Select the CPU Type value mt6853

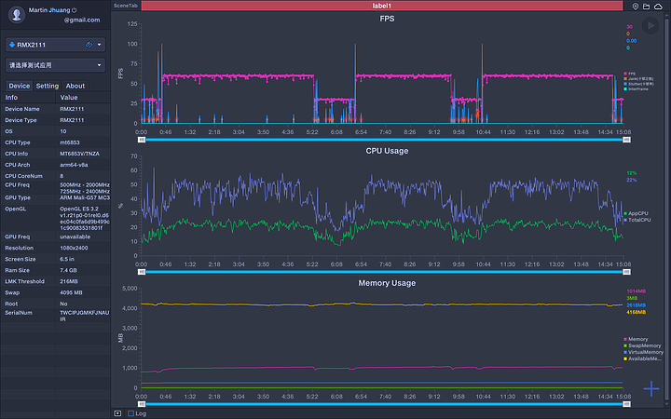click(70, 142)
